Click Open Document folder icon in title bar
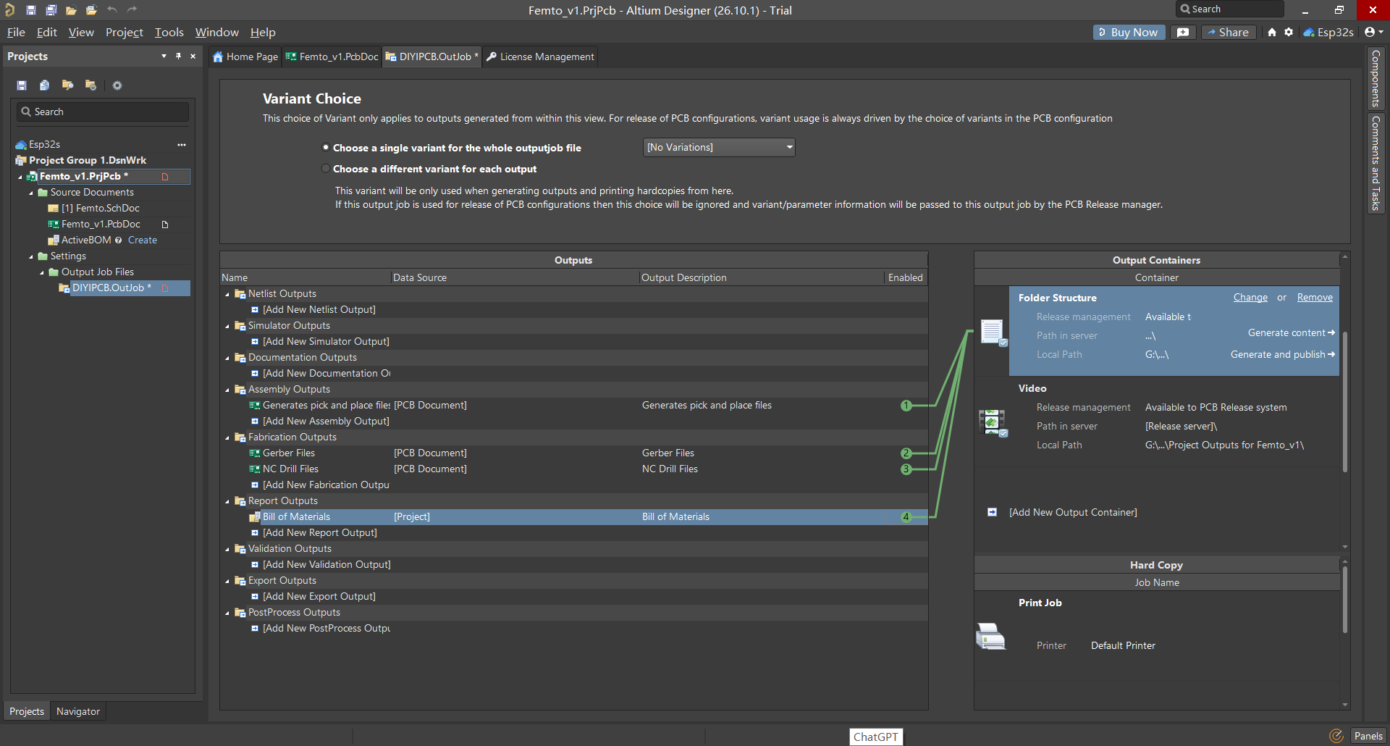This screenshot has height=746, width=1390. [71, 10]
